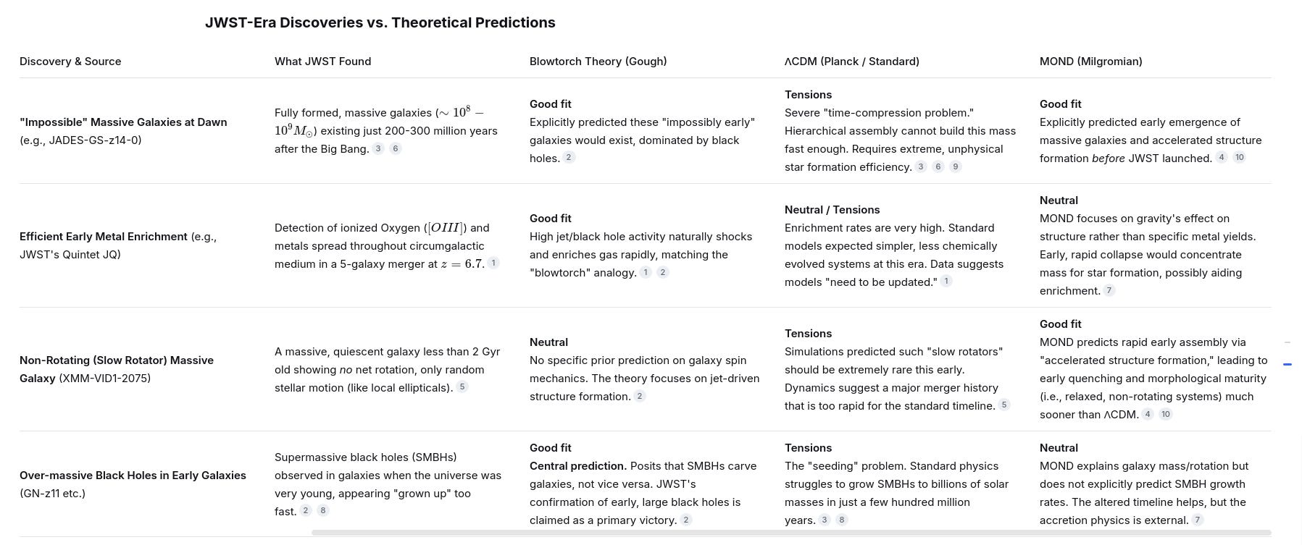Open citation 1 after "need to be updated"
Viewport: 1302px width, 545px height.
coord(946,281)
